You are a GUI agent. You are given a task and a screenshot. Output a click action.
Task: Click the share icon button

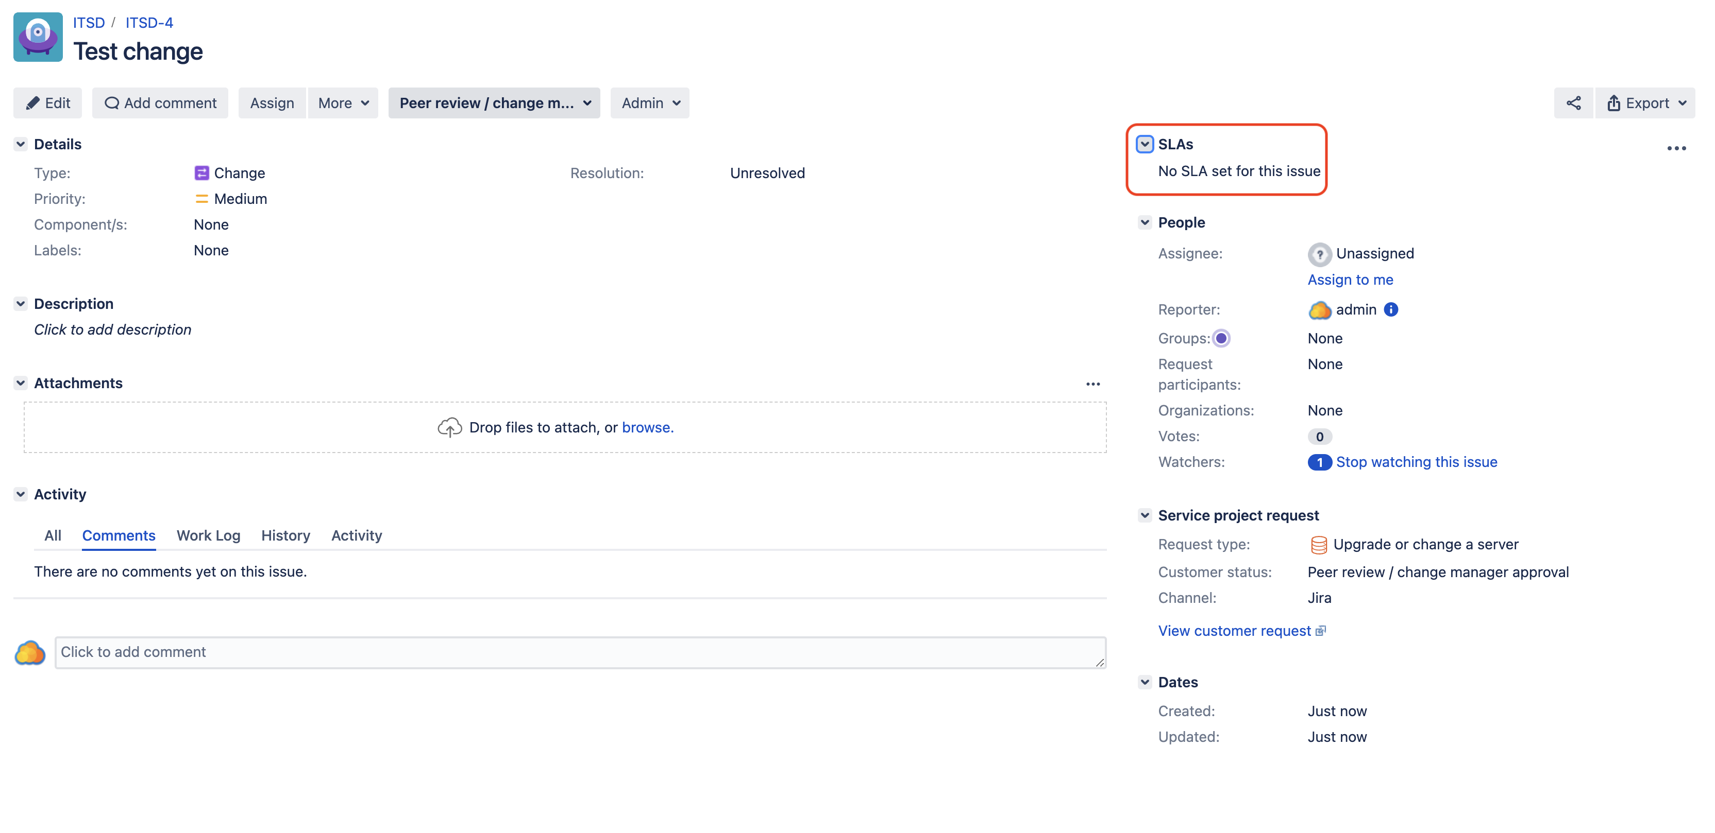click(1573, 103)
